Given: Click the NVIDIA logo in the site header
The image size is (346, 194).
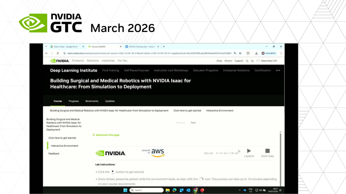Looking at the screenshot, I should pyautogui.click(x=60, y=61).
